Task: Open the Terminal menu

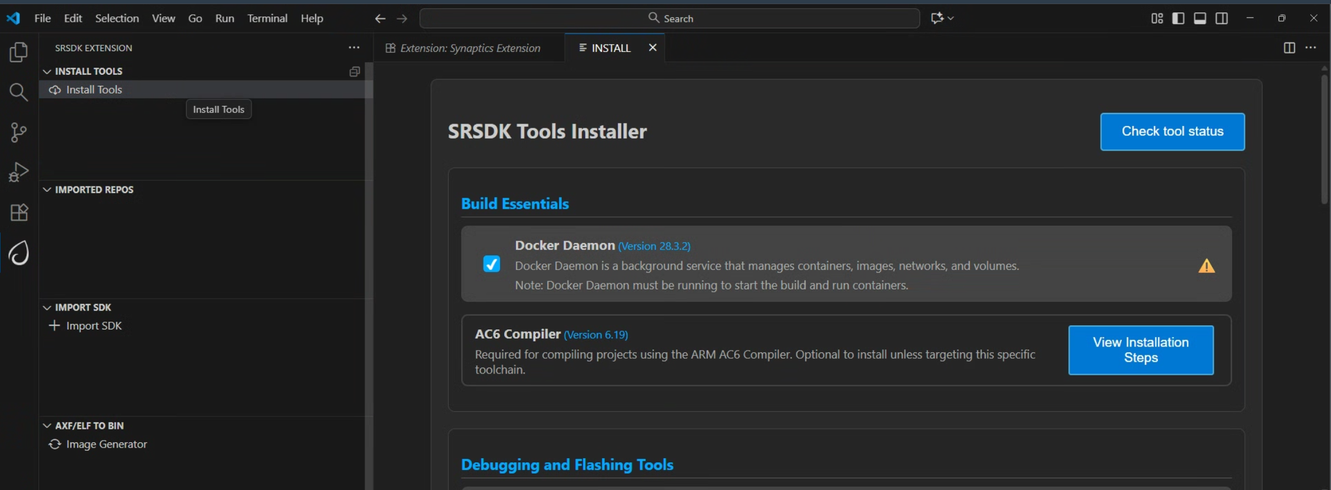Action: [267, 18]
